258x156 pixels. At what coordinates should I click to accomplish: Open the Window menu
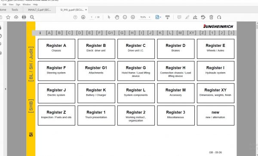pos(27,4)
